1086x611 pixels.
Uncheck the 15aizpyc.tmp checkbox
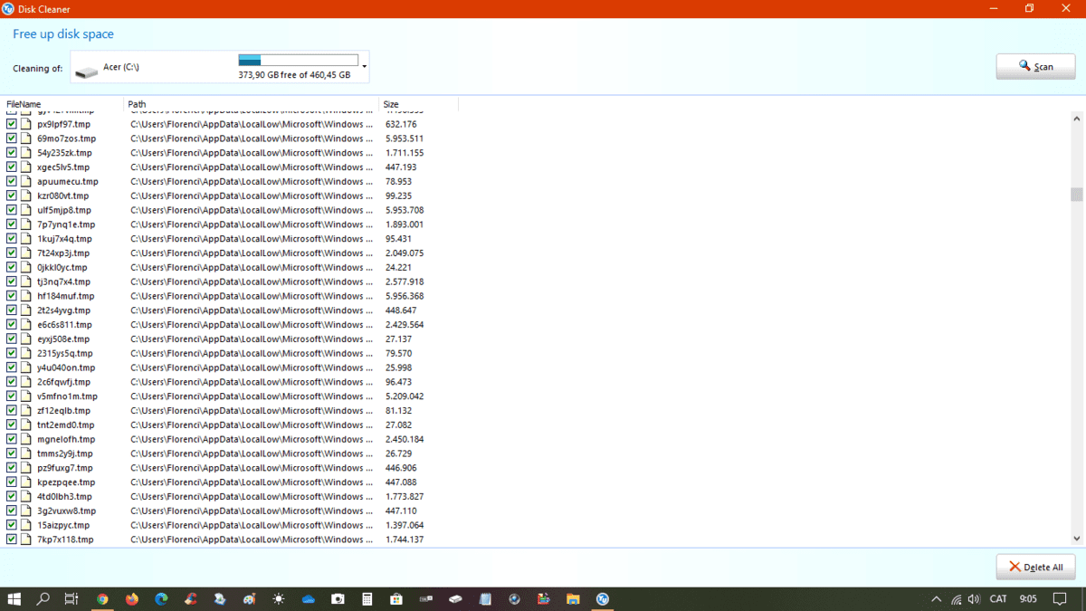(x=12, y=525)
